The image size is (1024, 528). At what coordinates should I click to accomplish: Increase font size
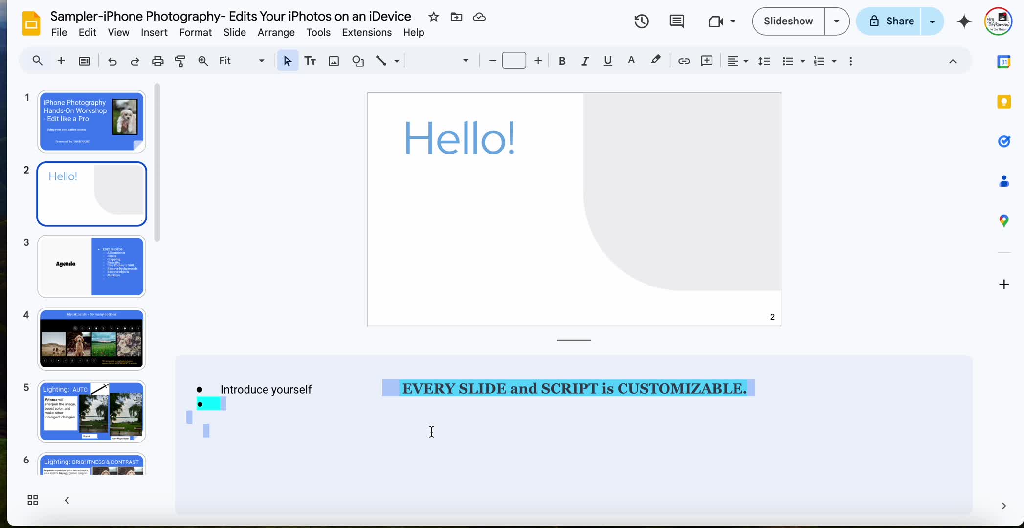tap(538, 61)
